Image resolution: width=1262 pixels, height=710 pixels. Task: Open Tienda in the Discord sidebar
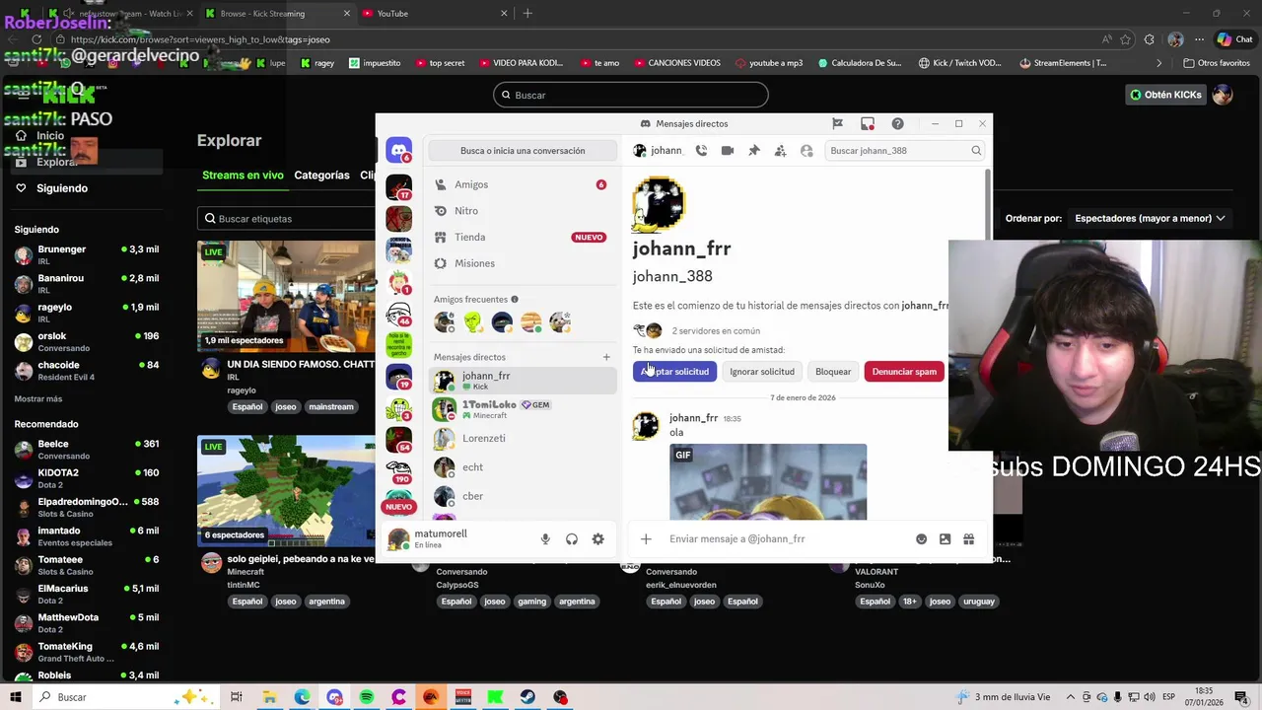point(521,237)
